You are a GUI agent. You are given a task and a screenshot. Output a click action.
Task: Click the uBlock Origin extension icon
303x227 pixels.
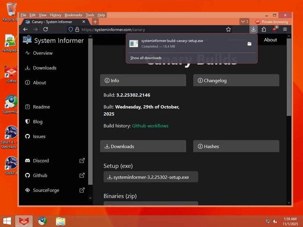[274, 29]
